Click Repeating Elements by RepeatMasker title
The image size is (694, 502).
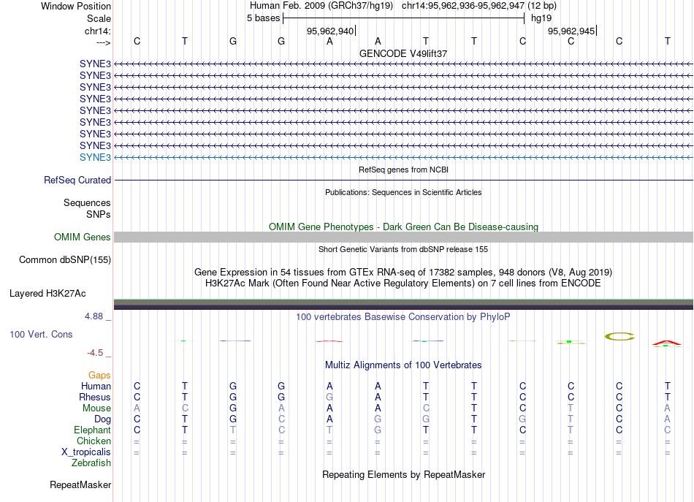tap(403, 474)
